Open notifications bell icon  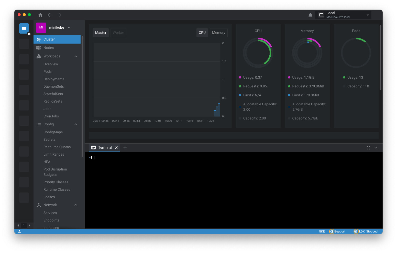pyautogui.click(x=310, y=15)
